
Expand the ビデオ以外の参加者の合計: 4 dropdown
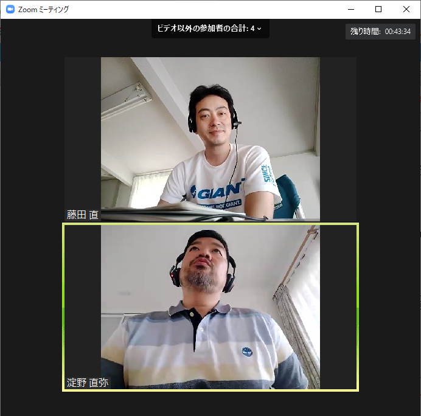tap(211, 29)
